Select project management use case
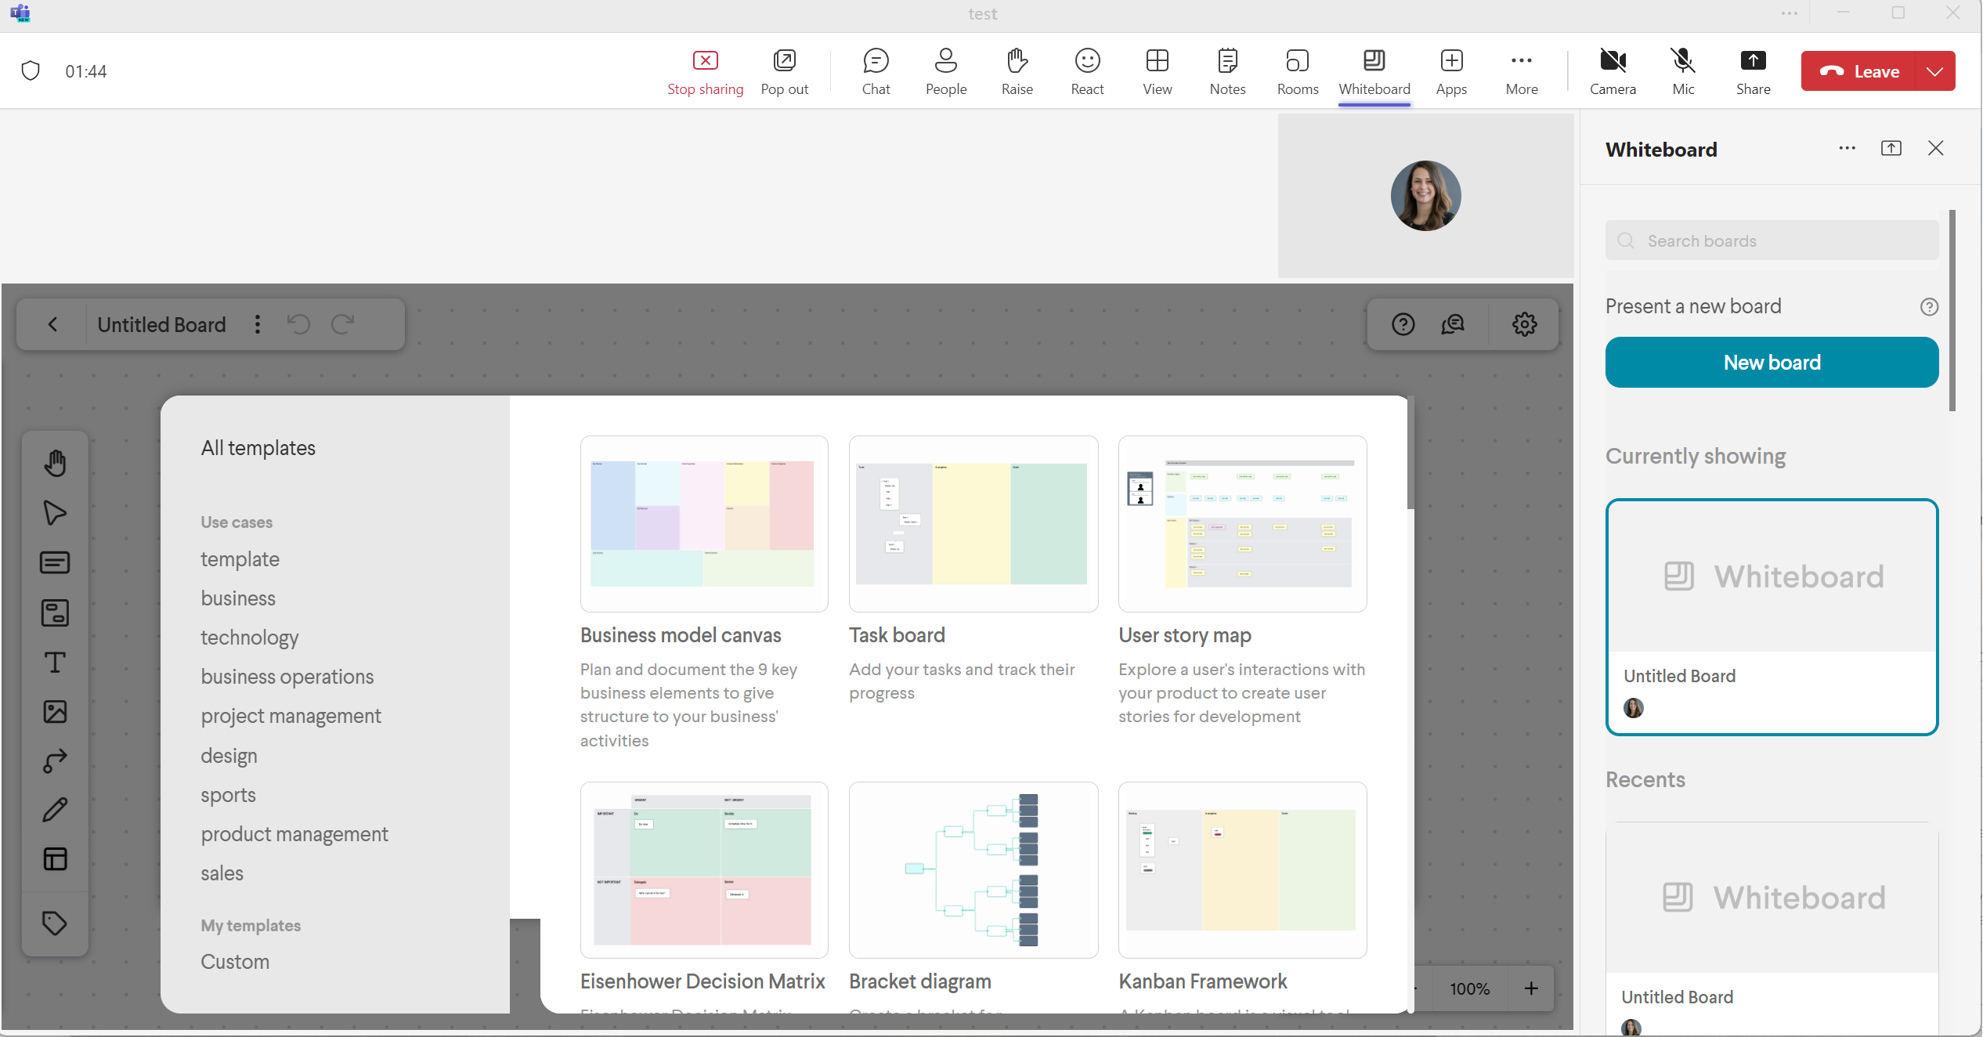Image resolution: width=1983 pixels, height=1037 pixels. pyautogui.click(x=291, y=716)
